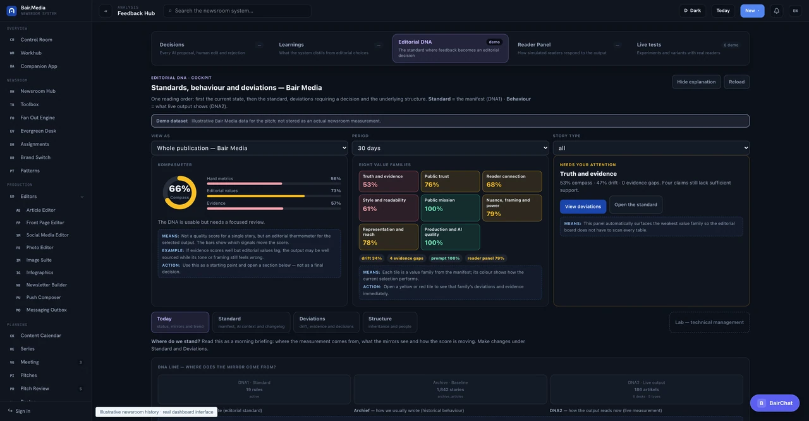Open the Assignments page
The height and width of the screenshot is (421, 809).
46,144
